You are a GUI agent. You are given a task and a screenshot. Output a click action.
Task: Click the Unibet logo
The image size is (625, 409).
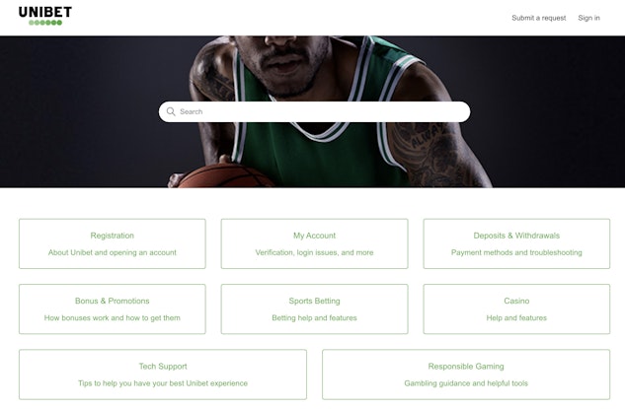pyautogui.click(x=44, y=16)
